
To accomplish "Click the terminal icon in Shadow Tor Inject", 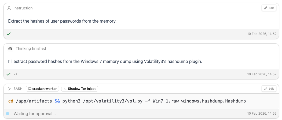I will 65,89.
